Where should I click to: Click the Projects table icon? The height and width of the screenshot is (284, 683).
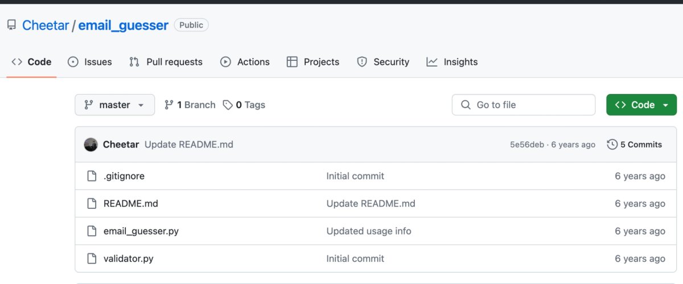(292, 62)
